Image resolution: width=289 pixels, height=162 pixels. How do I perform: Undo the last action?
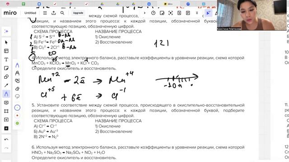click(x=6, y=140)
